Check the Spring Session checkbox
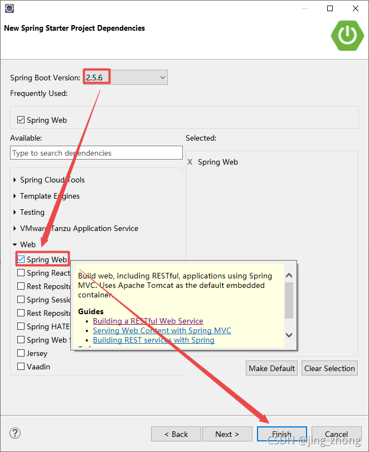The width and height of the screenshot is (369, 452). (21, 300)
